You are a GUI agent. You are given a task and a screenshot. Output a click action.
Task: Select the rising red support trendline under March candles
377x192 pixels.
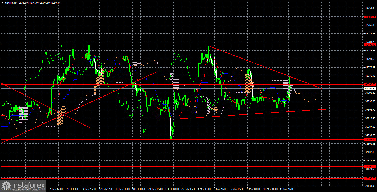[255, 114]
